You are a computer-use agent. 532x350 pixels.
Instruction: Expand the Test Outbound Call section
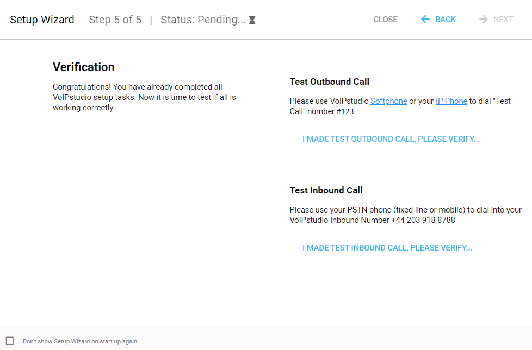(x=329, y=82)
